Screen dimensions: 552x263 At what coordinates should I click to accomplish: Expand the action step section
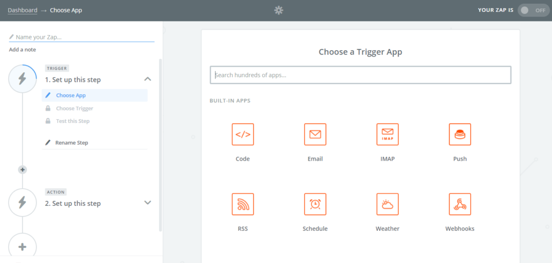[x=148, y=203]
